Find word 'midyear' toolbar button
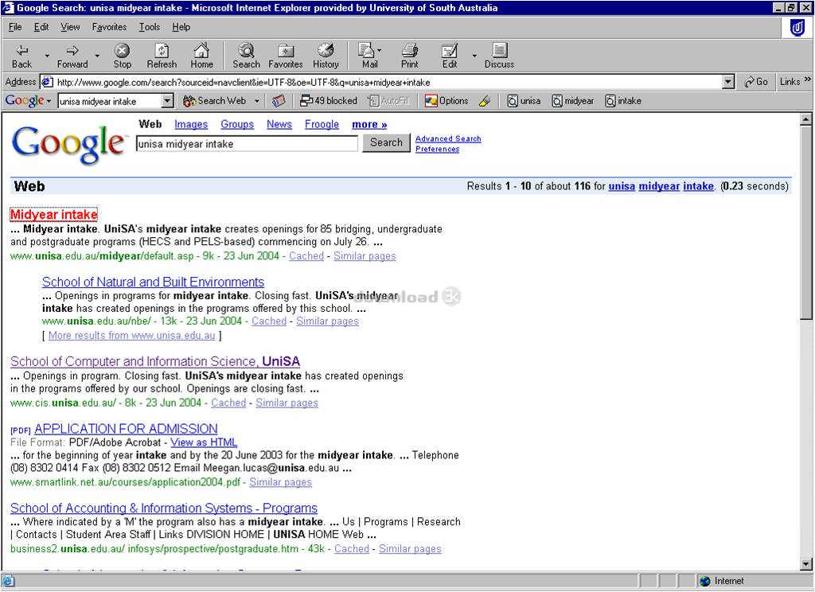 pyautogui.click(x=573, y=101)
